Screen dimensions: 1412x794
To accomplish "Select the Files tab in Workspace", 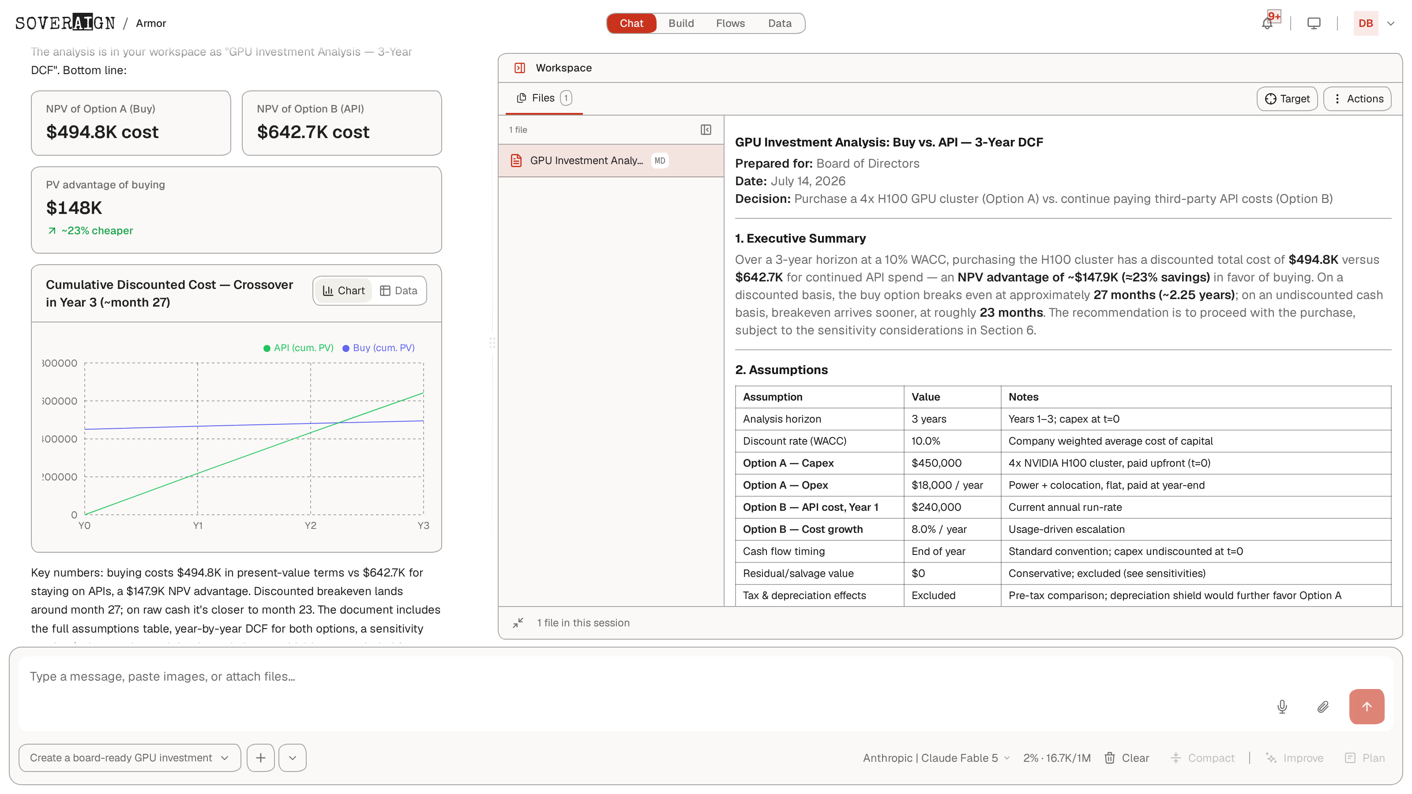I will pos(544,98).
